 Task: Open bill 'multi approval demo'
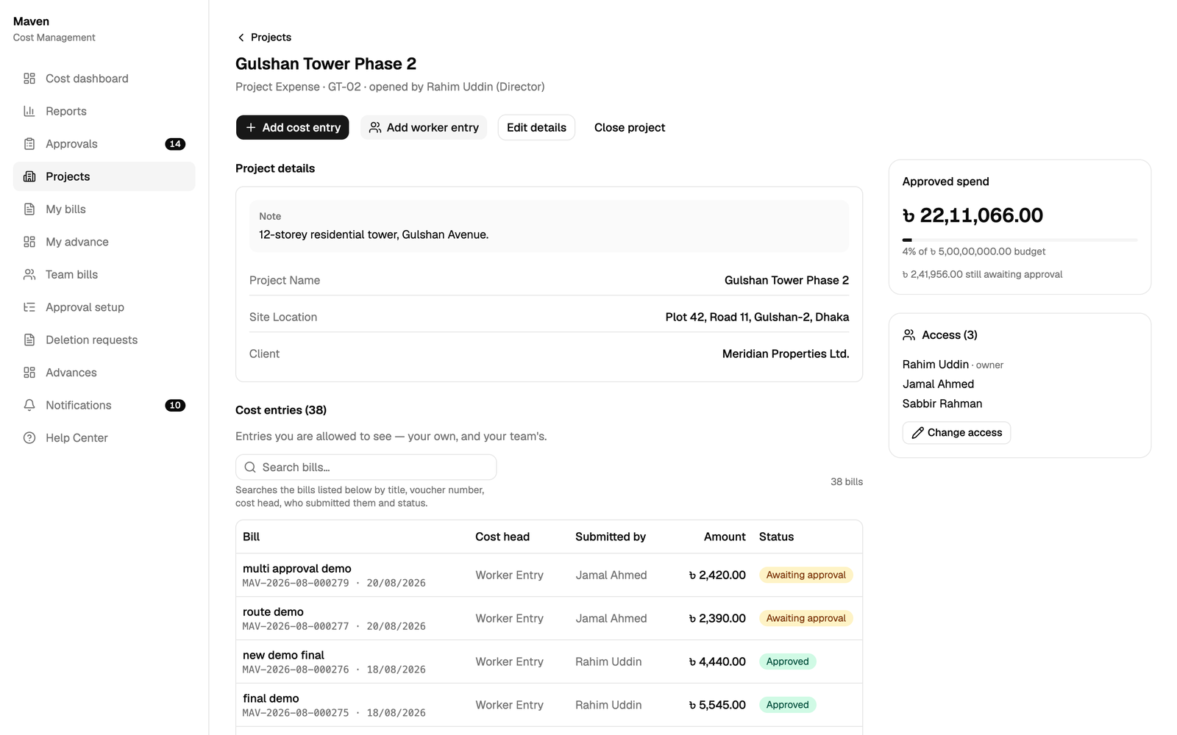pos(297,568)
